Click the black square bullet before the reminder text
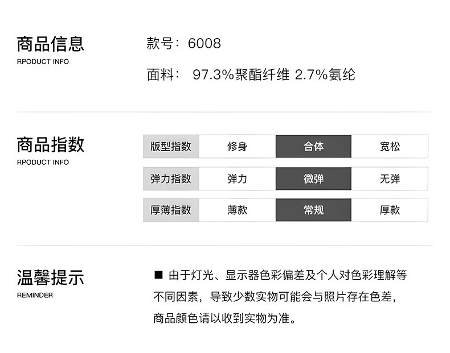The width and height of the screenshot is (450, 353). point(158,276)
